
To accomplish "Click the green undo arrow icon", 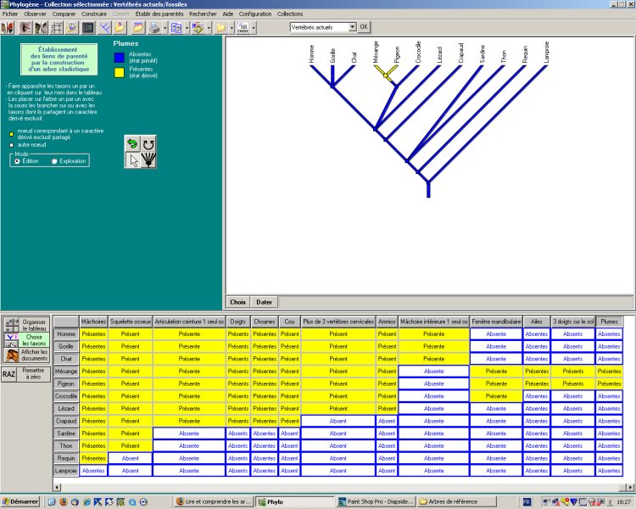I will click(132, 144).
